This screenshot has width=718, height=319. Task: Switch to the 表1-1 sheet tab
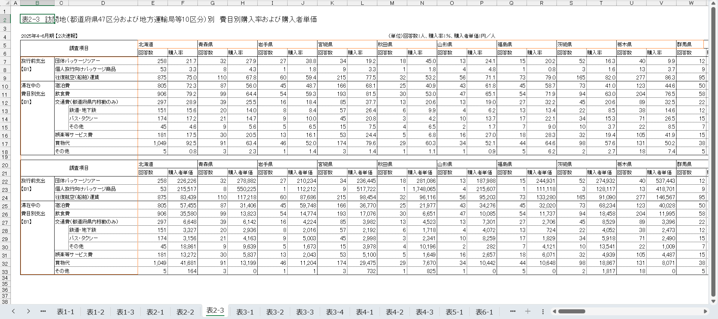coord(65,312)
